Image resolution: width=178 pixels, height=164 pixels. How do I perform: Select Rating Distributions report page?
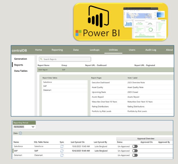coord(100,106)
